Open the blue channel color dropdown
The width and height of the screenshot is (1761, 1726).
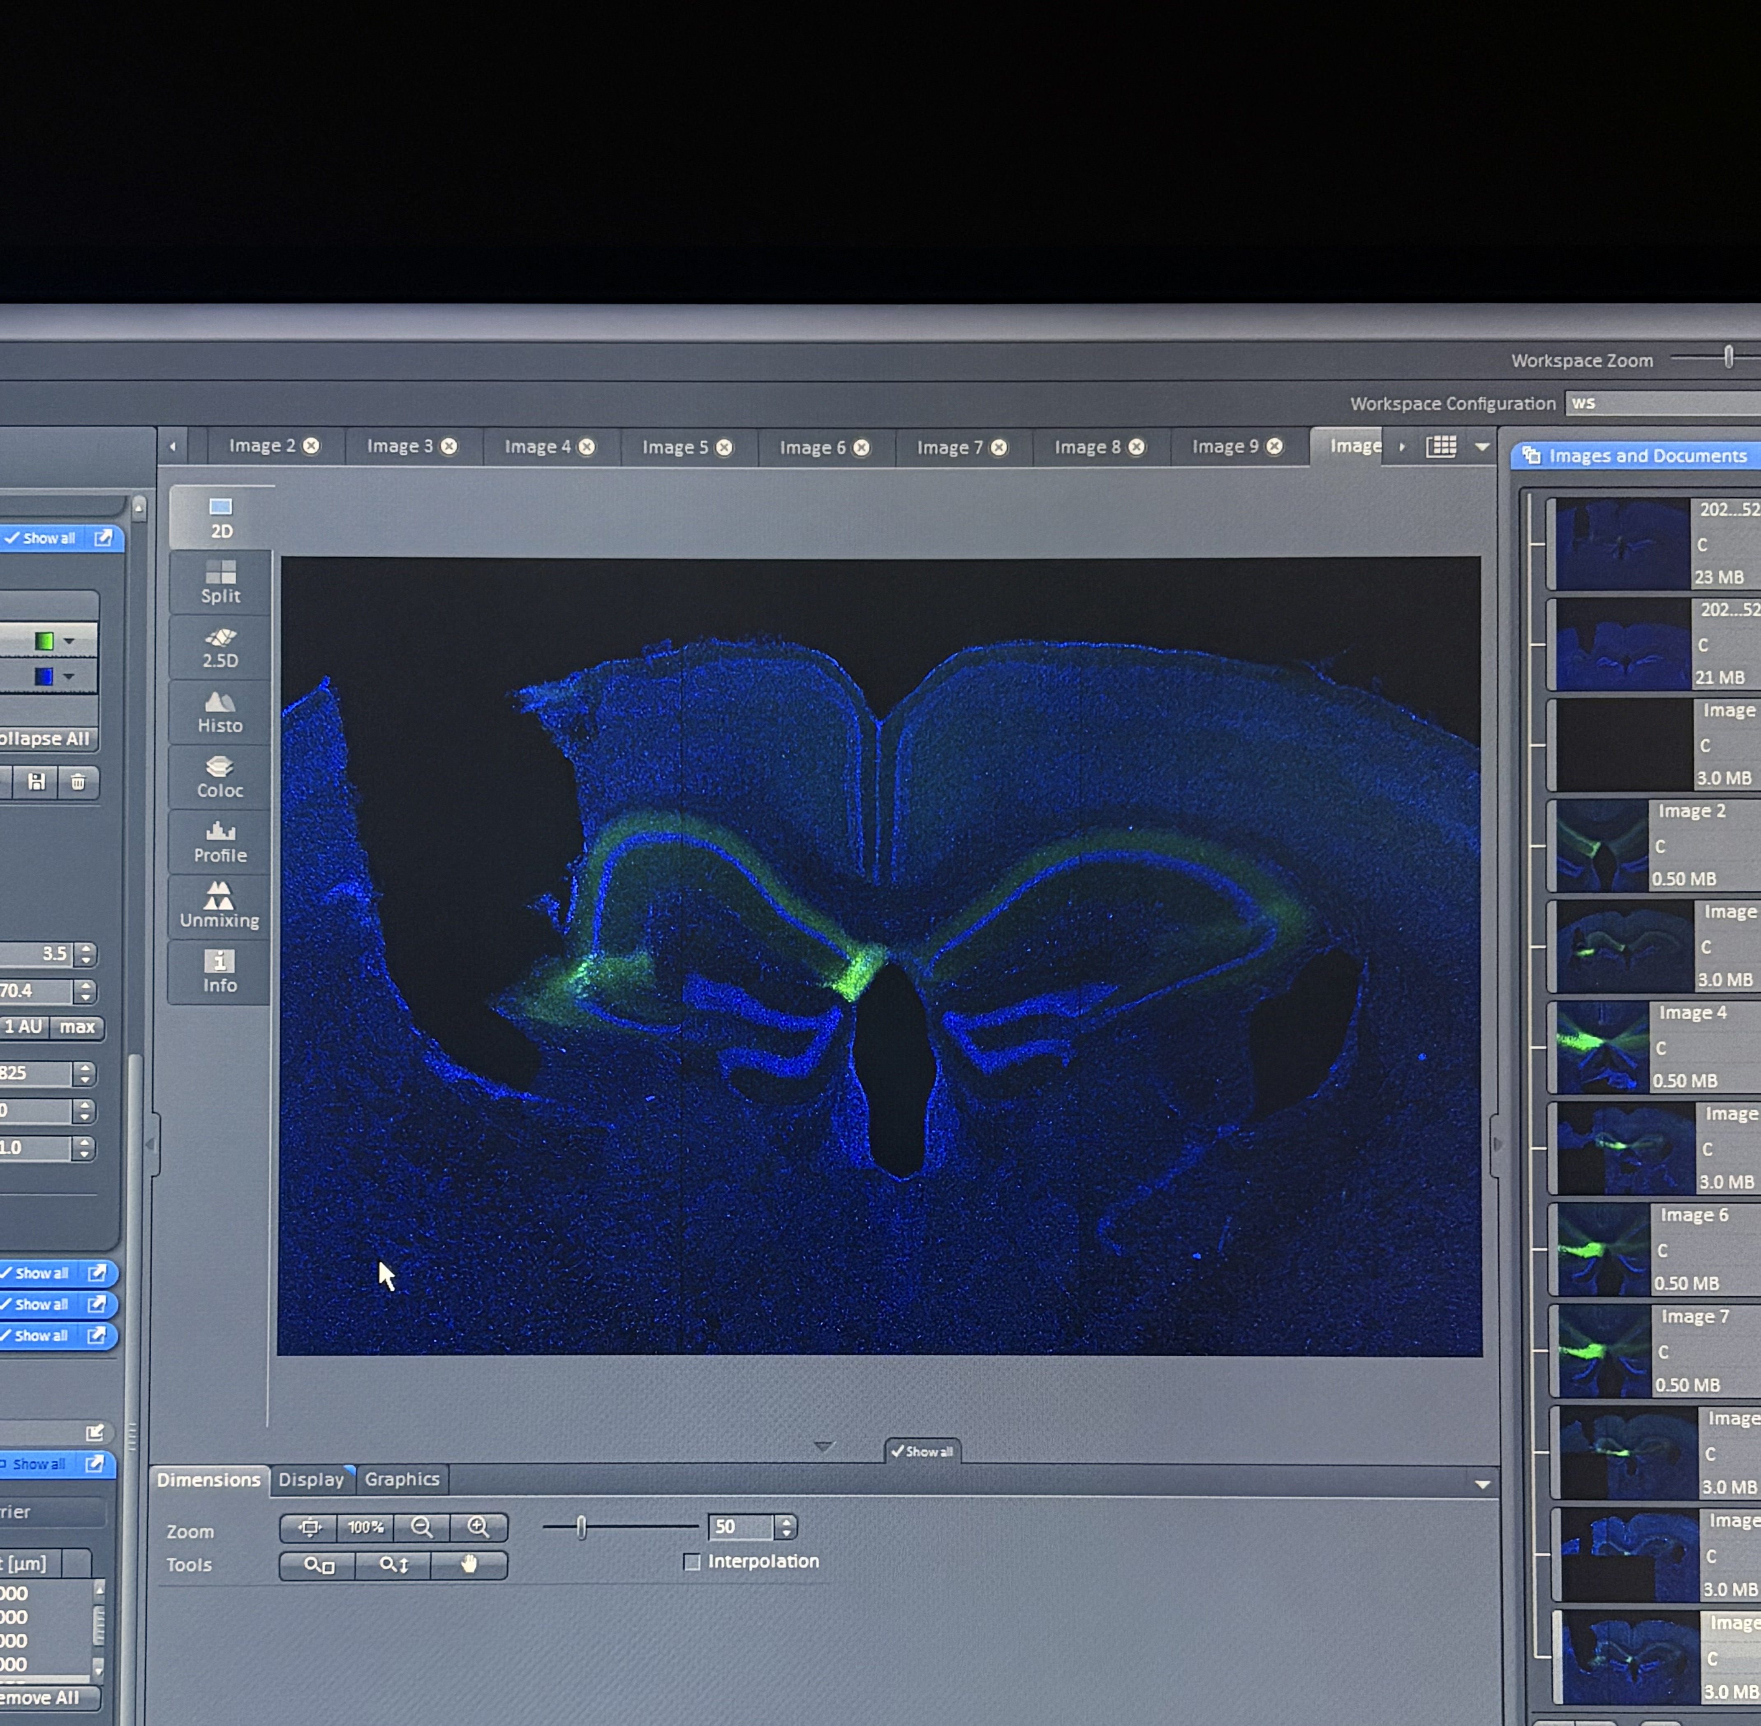coord(69,677)
